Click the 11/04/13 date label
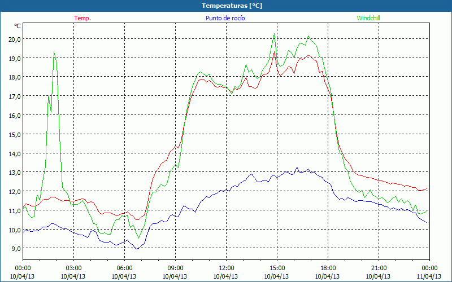Image resolution: width=452 pixels, height=282 pixels. click(429, 276)
